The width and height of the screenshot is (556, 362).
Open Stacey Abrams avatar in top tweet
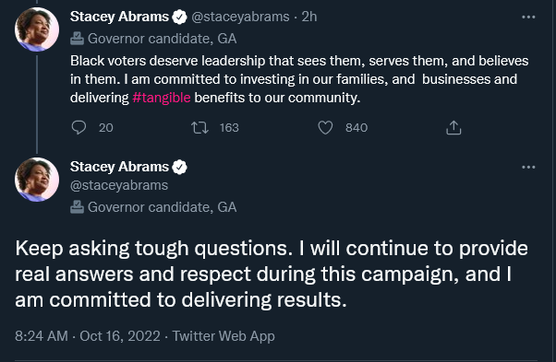[37, 29]
